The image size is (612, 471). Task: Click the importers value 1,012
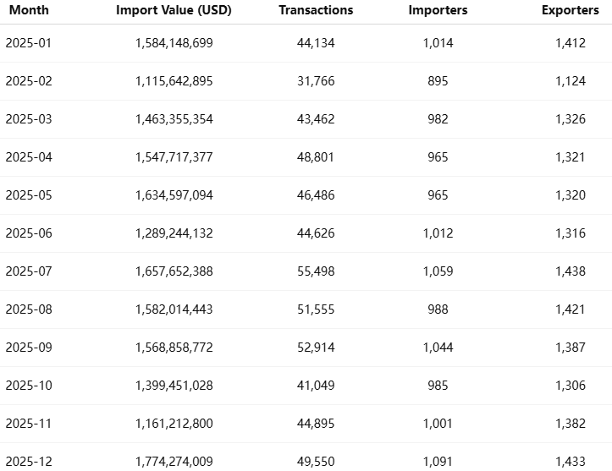(438, 233)
